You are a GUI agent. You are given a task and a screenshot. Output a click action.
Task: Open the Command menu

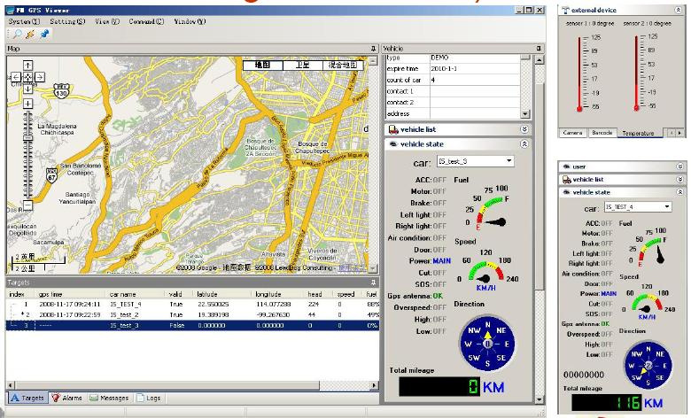[x=146, y=21]
